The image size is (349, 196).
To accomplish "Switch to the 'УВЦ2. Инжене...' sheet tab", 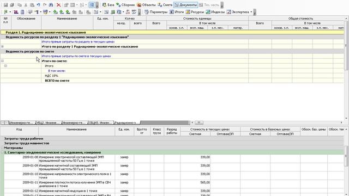I will 49,122.
